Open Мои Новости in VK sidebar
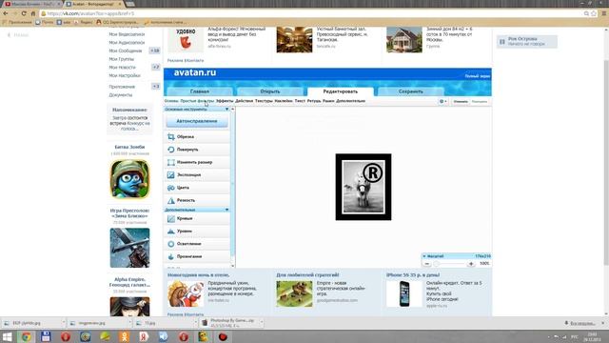609x343 pixels. [x=123, y=68]
